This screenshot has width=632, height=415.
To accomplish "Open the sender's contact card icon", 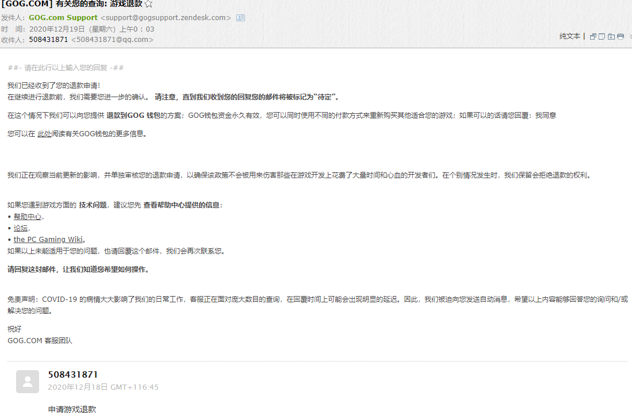I will pos(240,18).
